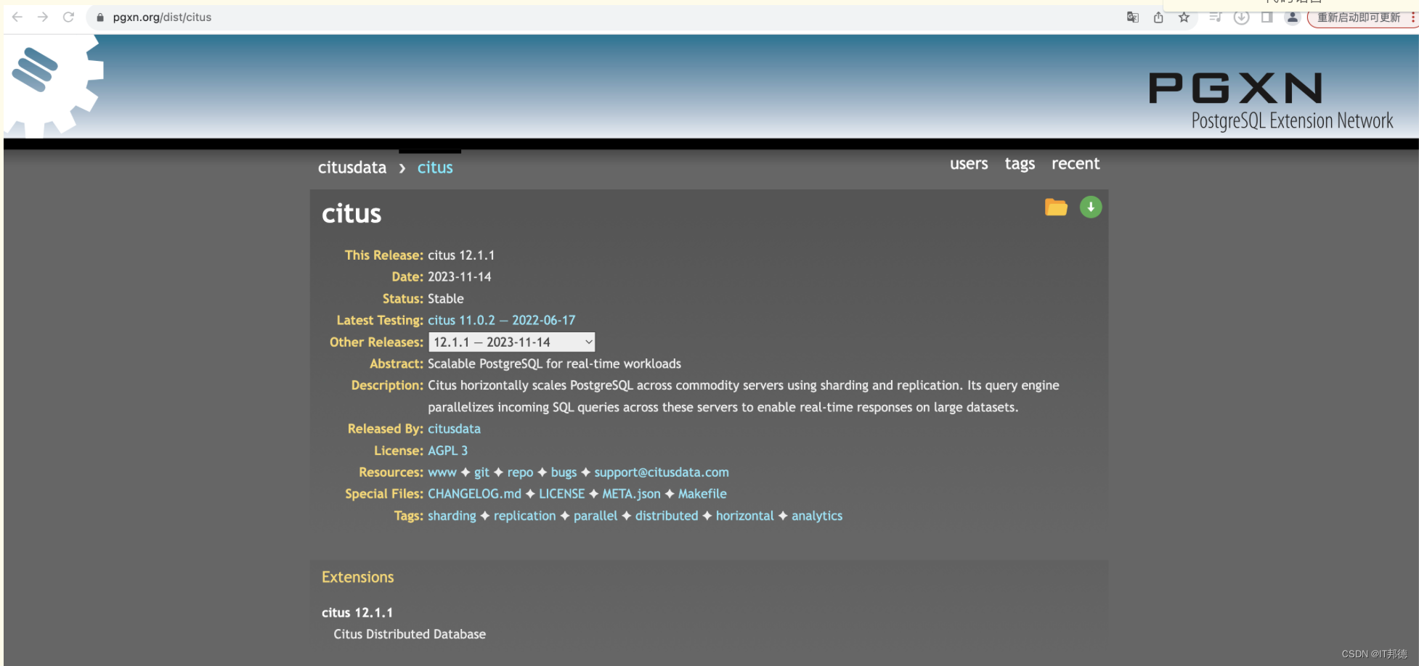
Task: Click the date value 2023-11-14
Action: pos(459,277)
